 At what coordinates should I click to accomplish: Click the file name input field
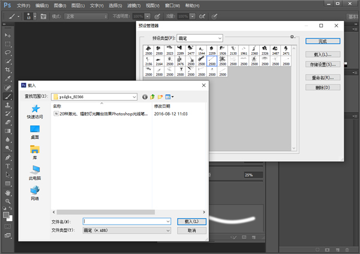[x=126, y=221]
